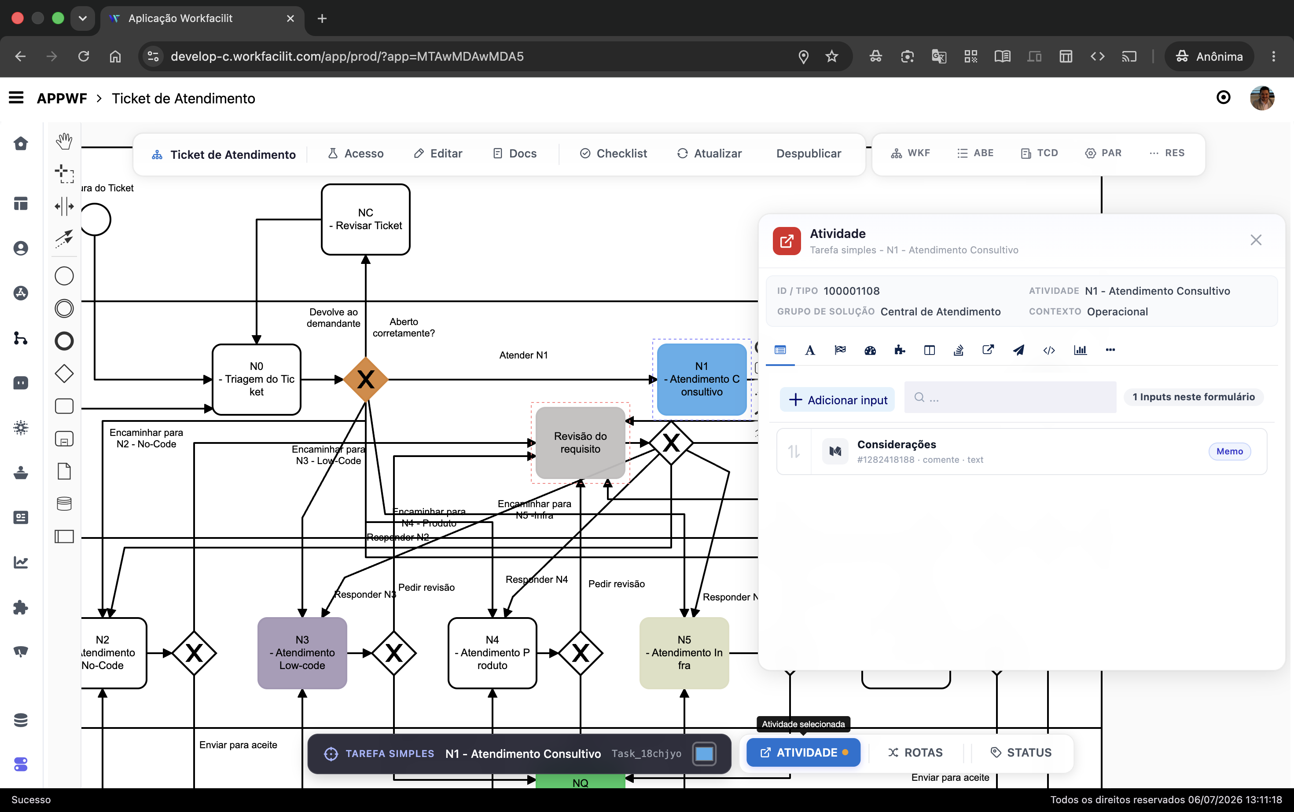Switch to PAR view

(x=1103, y=153)
